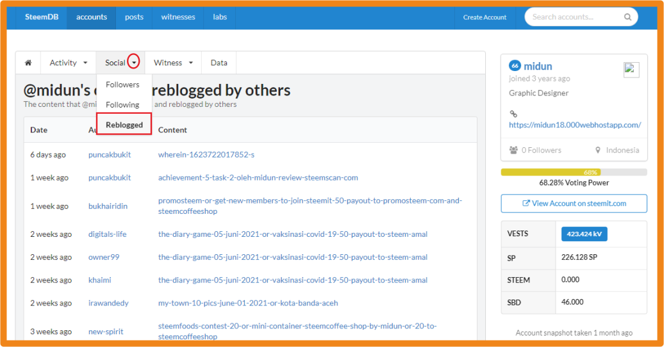Click View Account on steemit.com button

pyautogui.click(x=574, y=204)
